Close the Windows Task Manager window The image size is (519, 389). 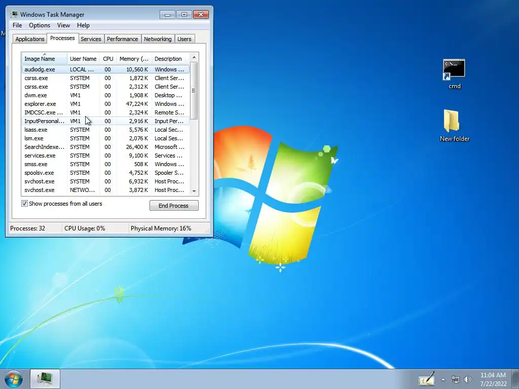coord(201,14)
